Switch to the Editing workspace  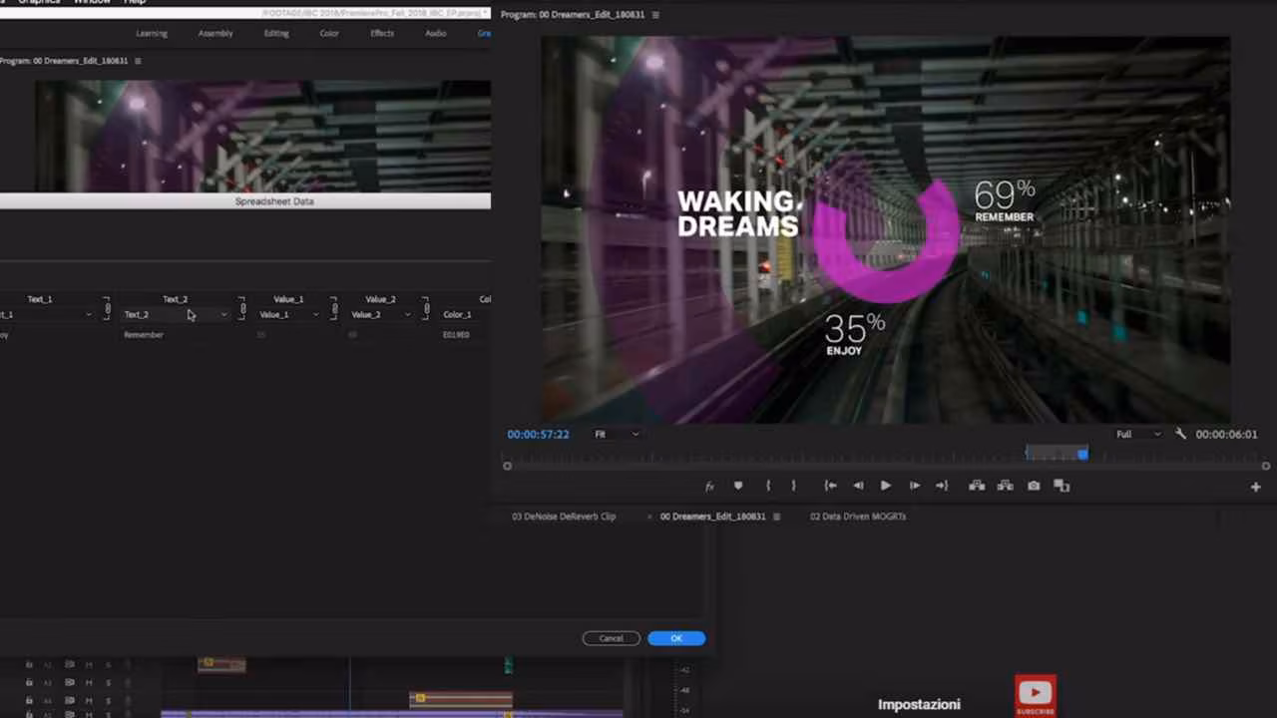(x=276, y=33)
